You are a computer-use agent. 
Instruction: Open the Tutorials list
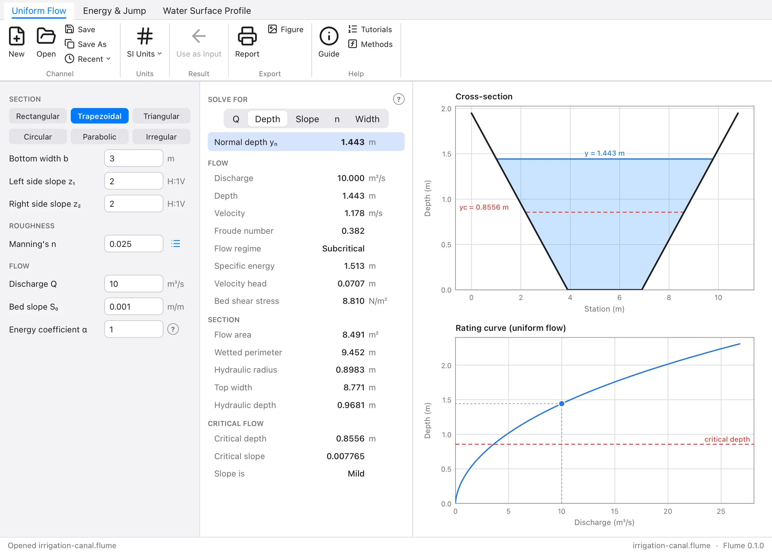370,29
